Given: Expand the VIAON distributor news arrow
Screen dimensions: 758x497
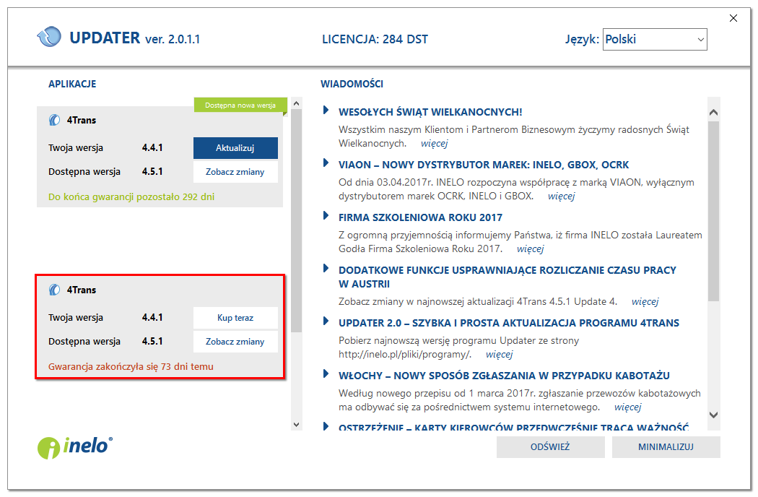Looking at the screenshot, I should tap(326, 163).
